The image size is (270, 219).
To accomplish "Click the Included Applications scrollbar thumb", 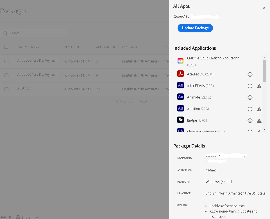I will 264,71.
